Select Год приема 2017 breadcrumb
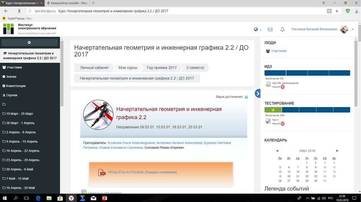Image resolution: width=361 pixels, height=202 pixels. pos(161,68)
